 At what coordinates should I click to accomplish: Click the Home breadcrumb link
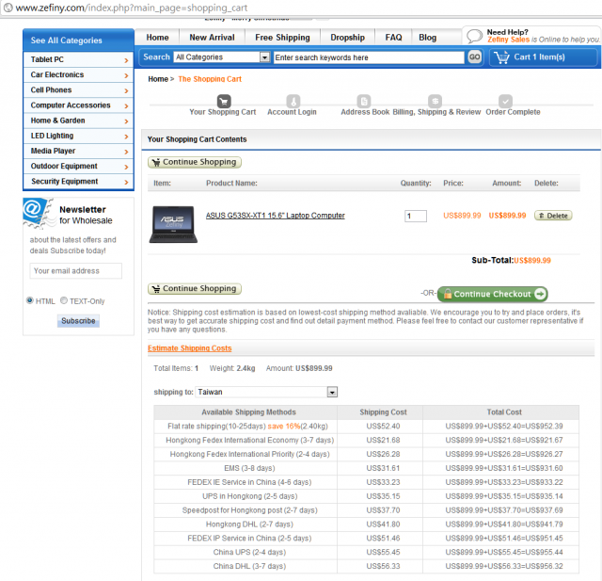coord(158,79)
